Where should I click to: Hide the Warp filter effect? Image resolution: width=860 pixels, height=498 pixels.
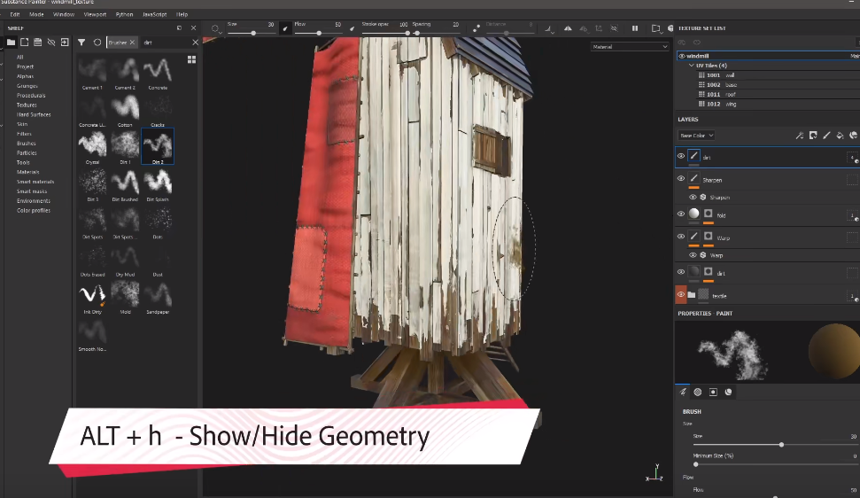click(x=693, y=255)
